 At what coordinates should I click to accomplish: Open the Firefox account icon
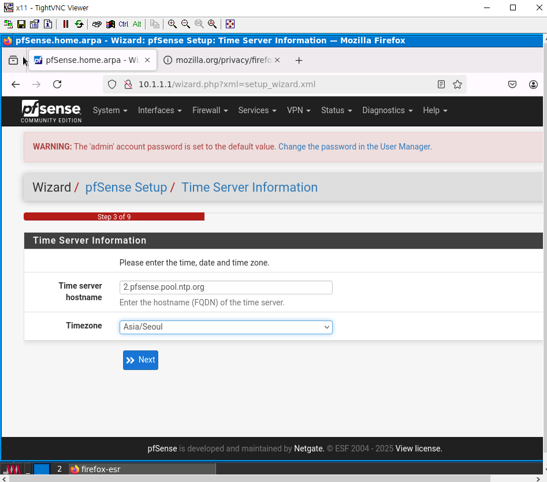(533, 84)
